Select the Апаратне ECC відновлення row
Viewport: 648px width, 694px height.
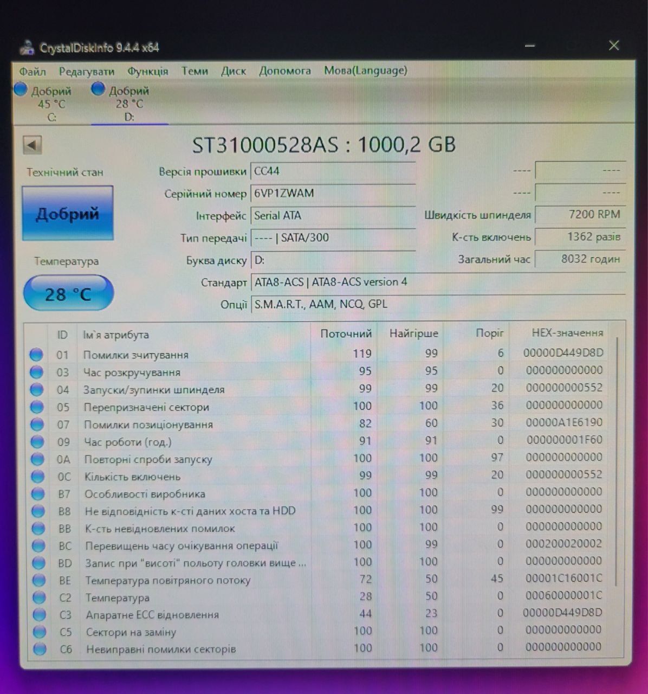[x=320, y=614]
